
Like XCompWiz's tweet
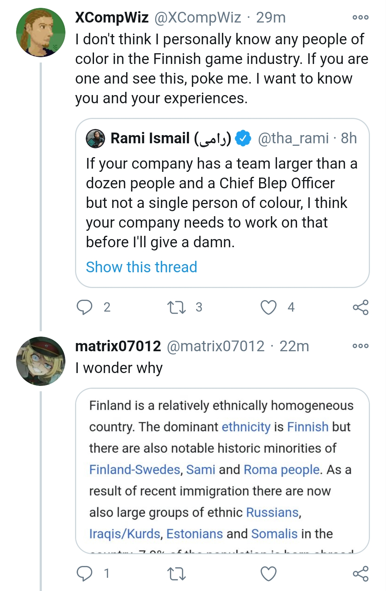268,307
